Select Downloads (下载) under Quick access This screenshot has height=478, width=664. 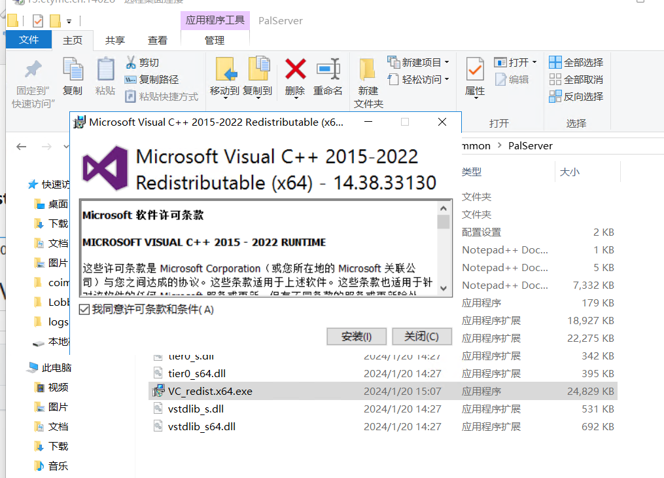[52, 224]
